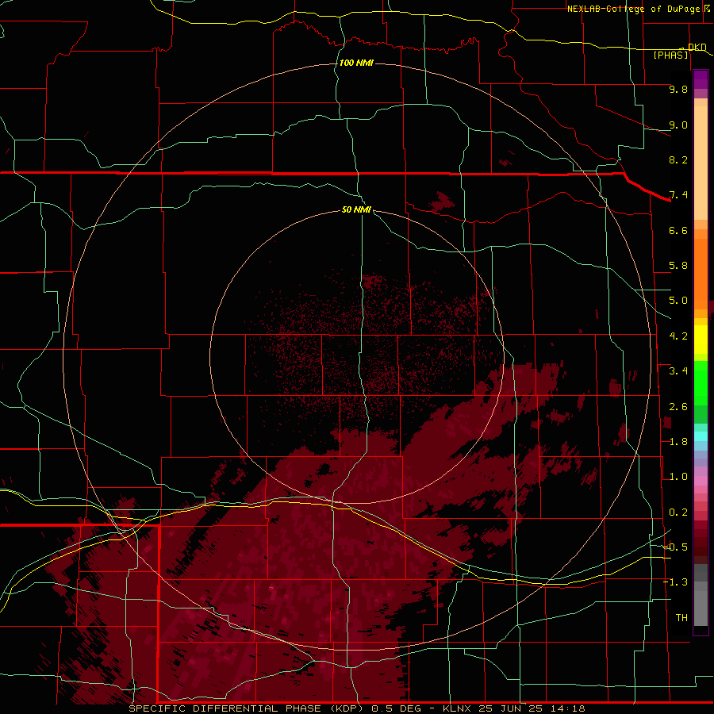Click the 5.8 scale value

[x=678, y=266]
